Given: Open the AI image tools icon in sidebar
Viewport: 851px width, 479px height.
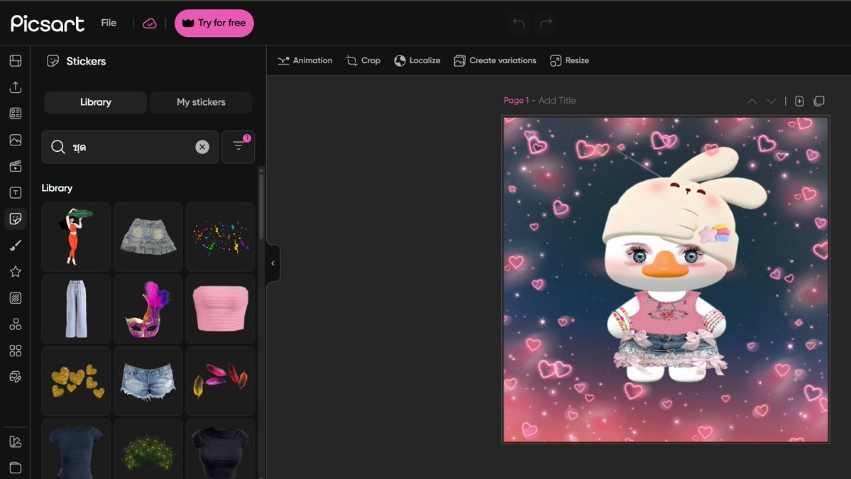Looking at the screenshot, I should click(x=15, y=377).
